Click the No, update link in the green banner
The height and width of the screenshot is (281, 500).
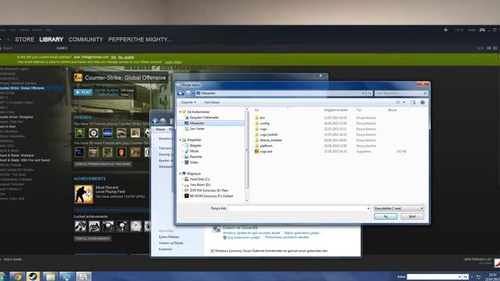pos(126,57)
